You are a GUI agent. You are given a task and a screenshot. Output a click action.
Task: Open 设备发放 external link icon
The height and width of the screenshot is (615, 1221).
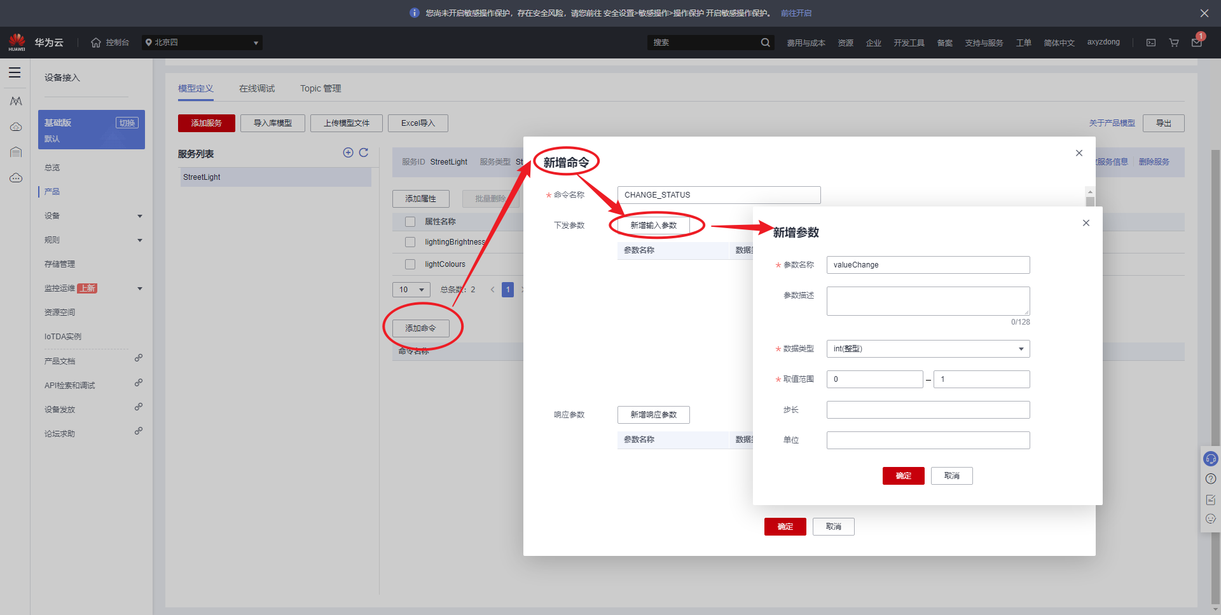tap(139, 407)
